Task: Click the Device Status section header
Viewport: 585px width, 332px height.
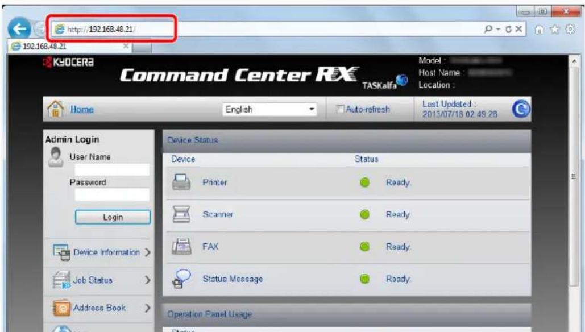Action: (347, 140)
